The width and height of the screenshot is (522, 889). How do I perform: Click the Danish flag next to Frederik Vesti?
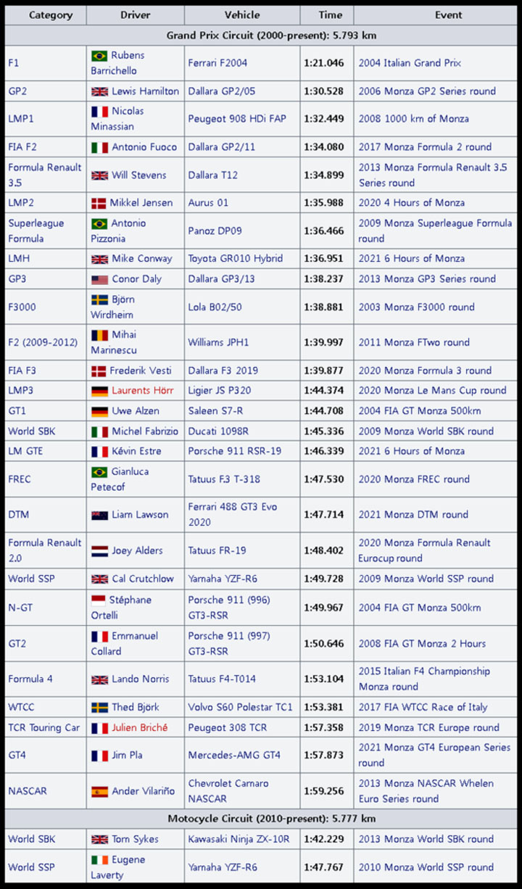click(99, 371)
